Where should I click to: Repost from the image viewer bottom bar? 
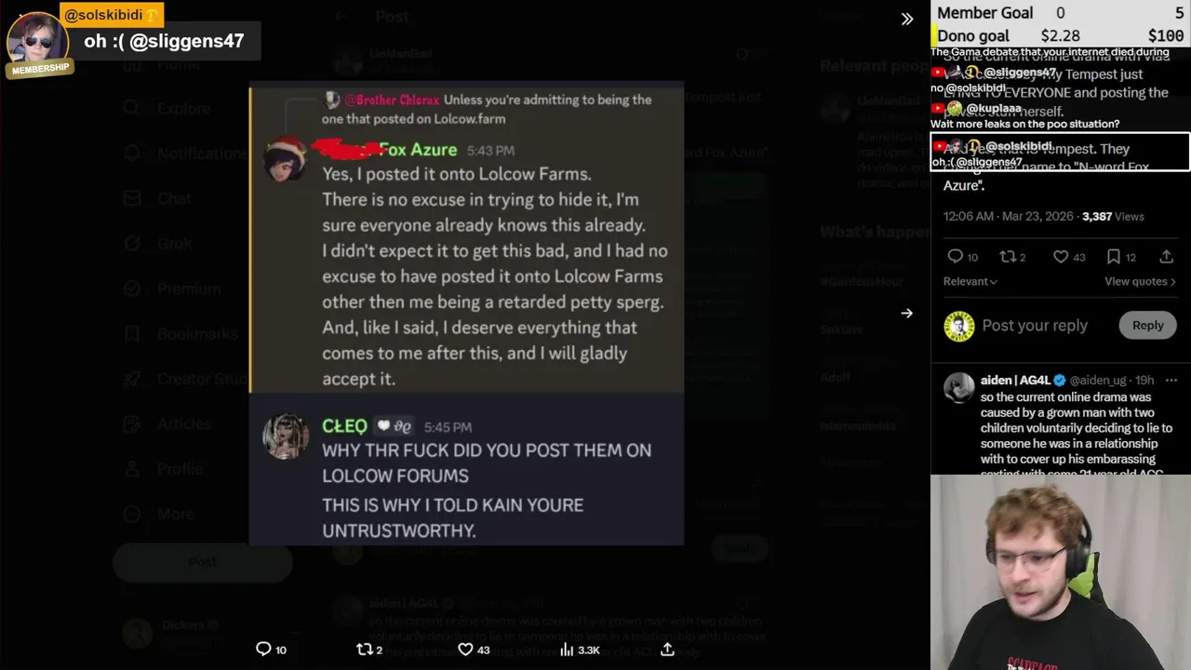[x=365, y=650]
